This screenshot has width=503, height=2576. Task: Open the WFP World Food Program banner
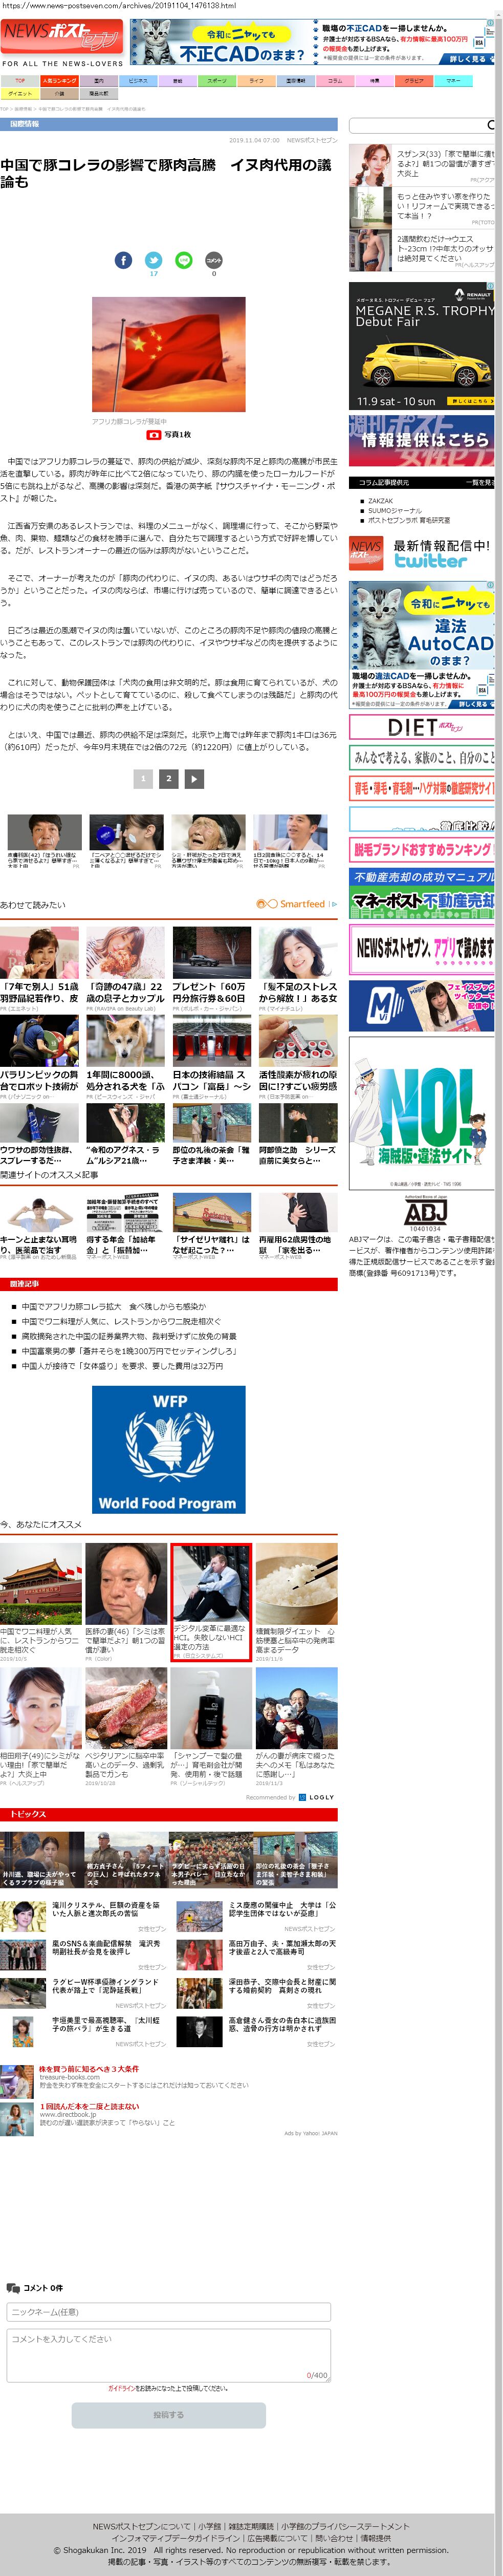click(x=168, y=1449)
